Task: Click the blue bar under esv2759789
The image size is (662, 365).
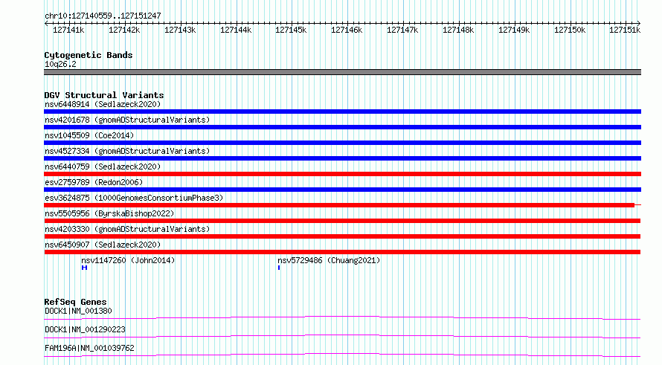Action: pos(342,190)
